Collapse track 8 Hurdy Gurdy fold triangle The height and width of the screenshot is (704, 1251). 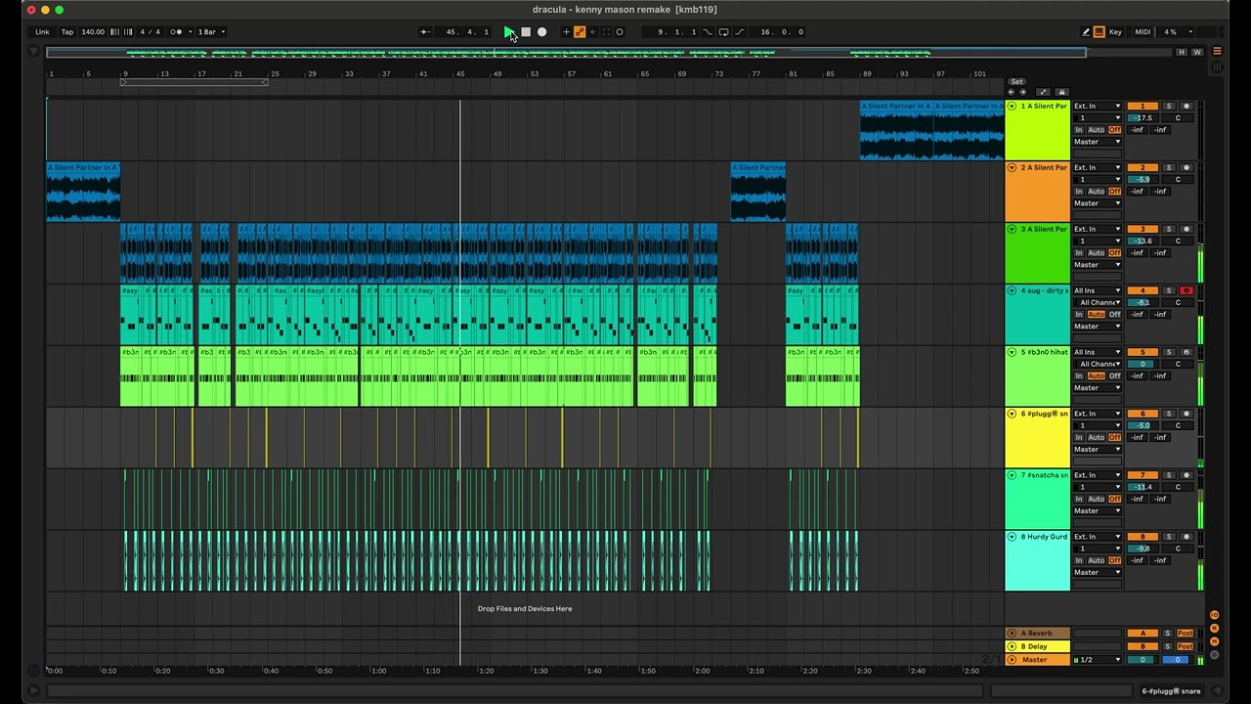tap(1012, 537)
